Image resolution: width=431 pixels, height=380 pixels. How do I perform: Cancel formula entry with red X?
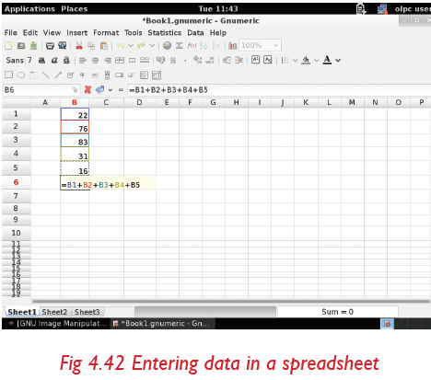[87, 89]
